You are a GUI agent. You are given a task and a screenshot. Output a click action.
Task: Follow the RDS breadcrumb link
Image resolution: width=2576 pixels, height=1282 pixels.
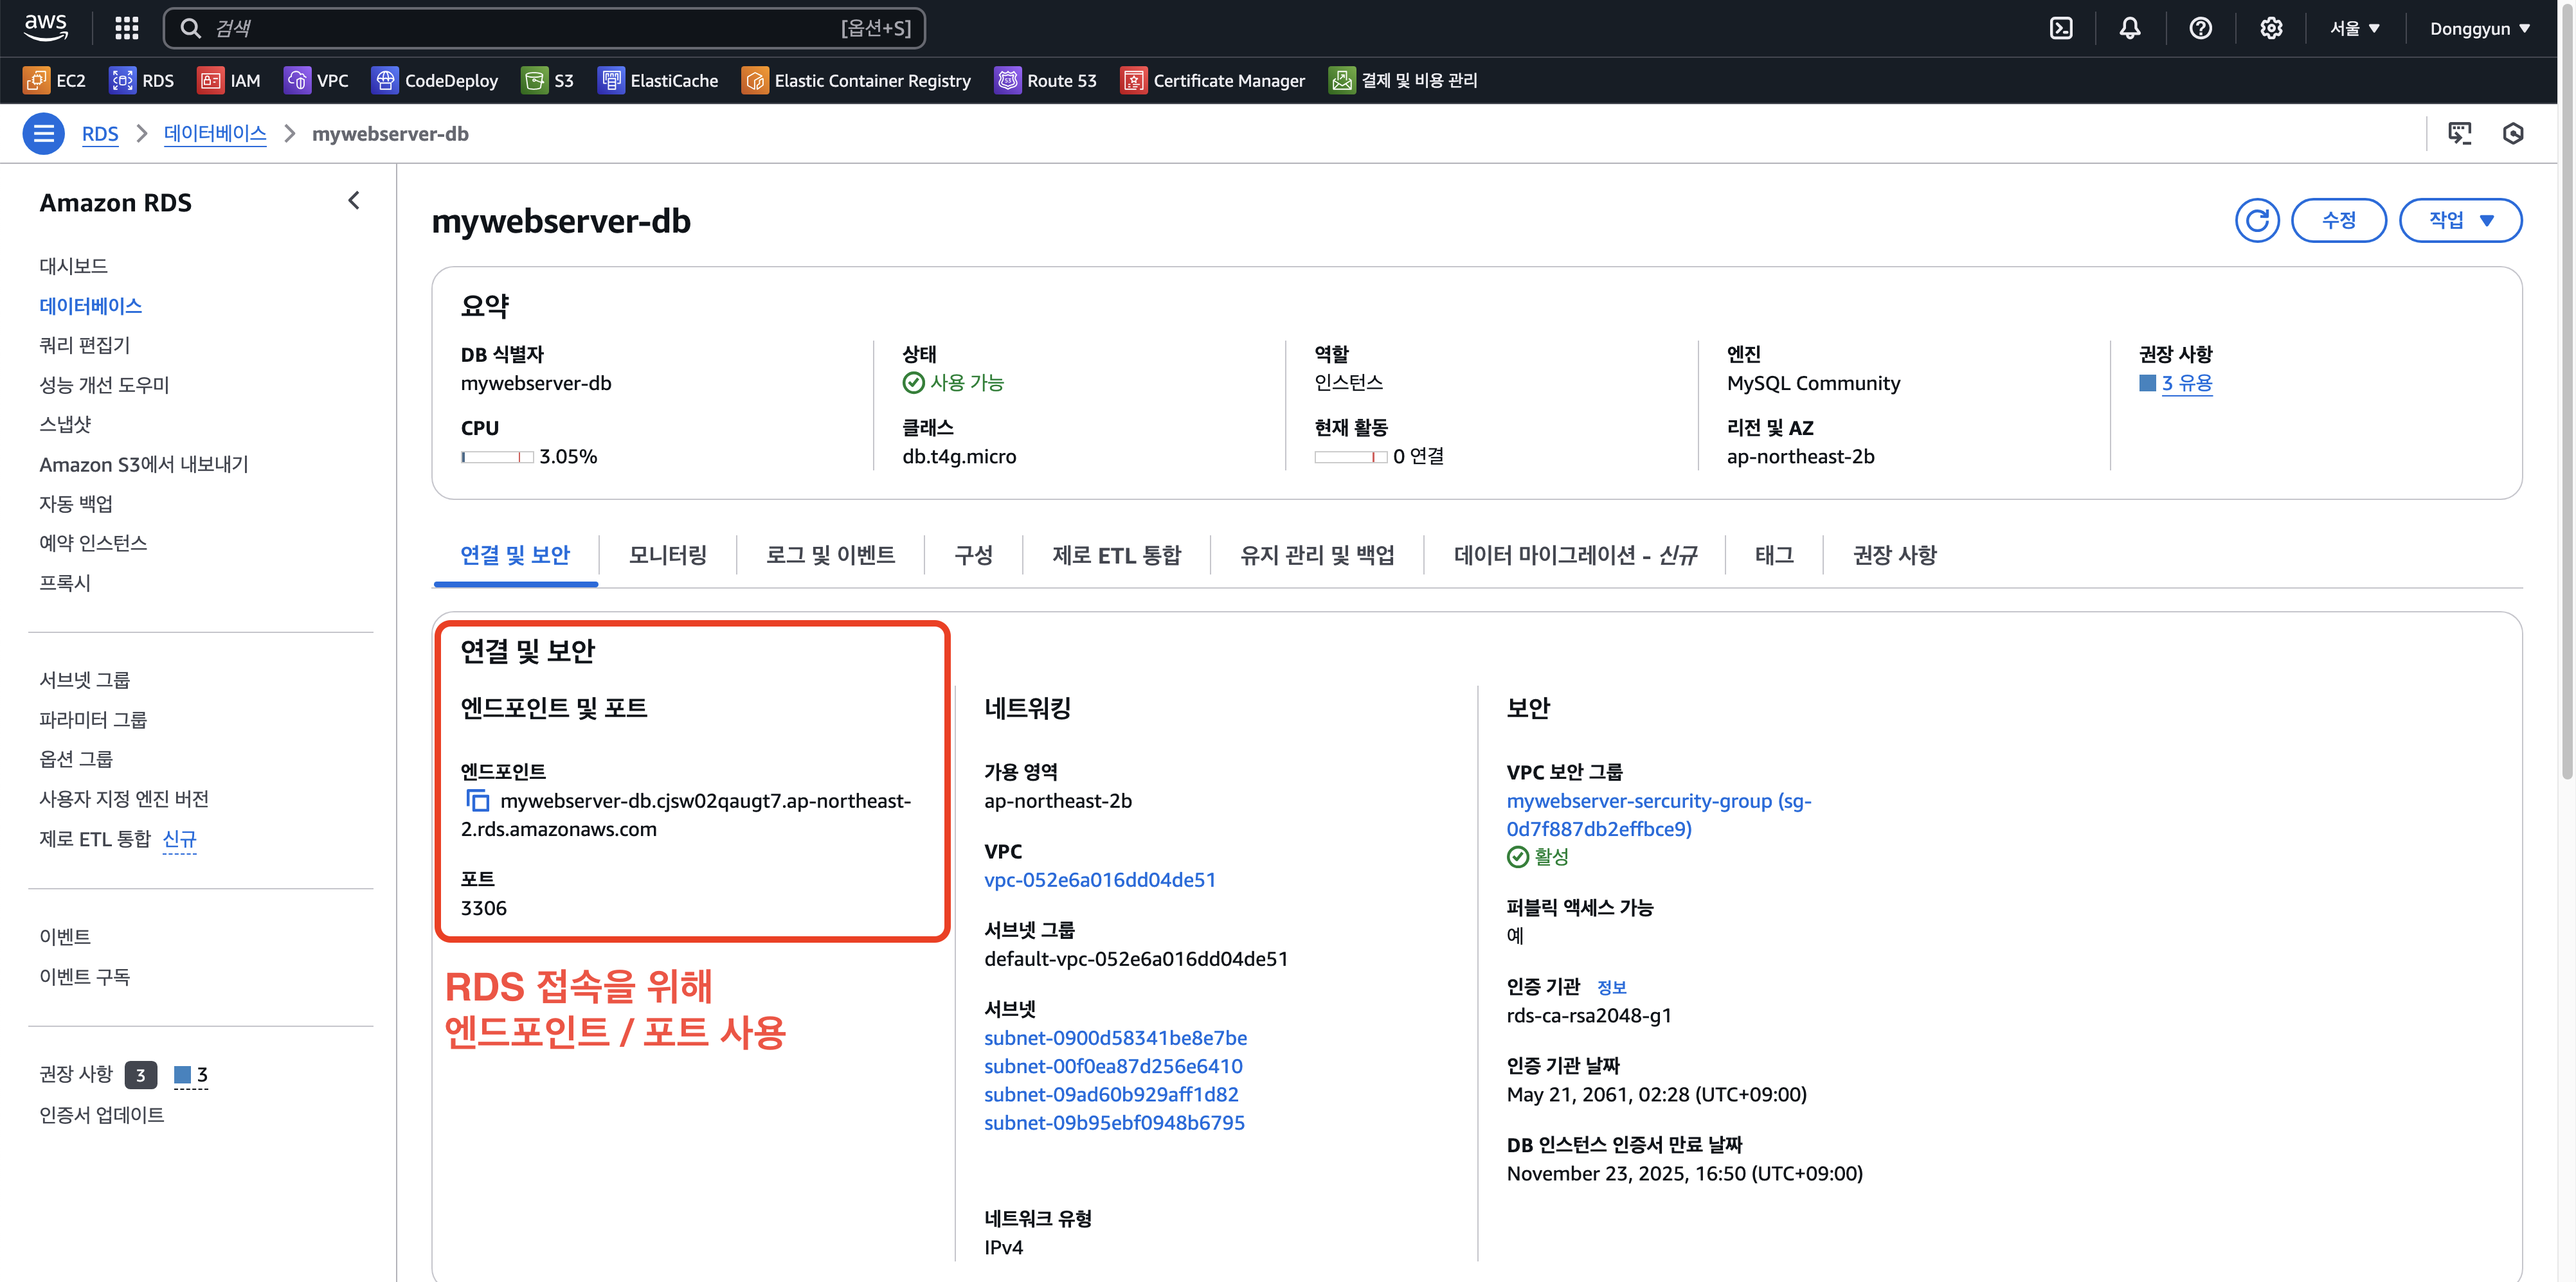pyautogui.click(x=100, y=133)
